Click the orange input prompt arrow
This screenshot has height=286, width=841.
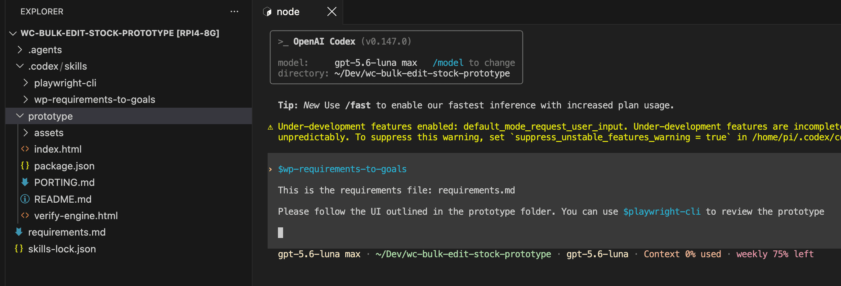270,169
